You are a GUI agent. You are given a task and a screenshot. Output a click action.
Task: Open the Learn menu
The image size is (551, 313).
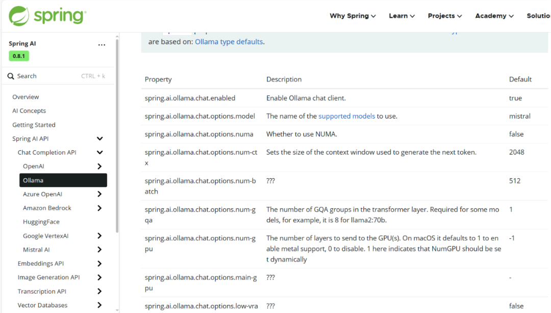click(402, 16)
